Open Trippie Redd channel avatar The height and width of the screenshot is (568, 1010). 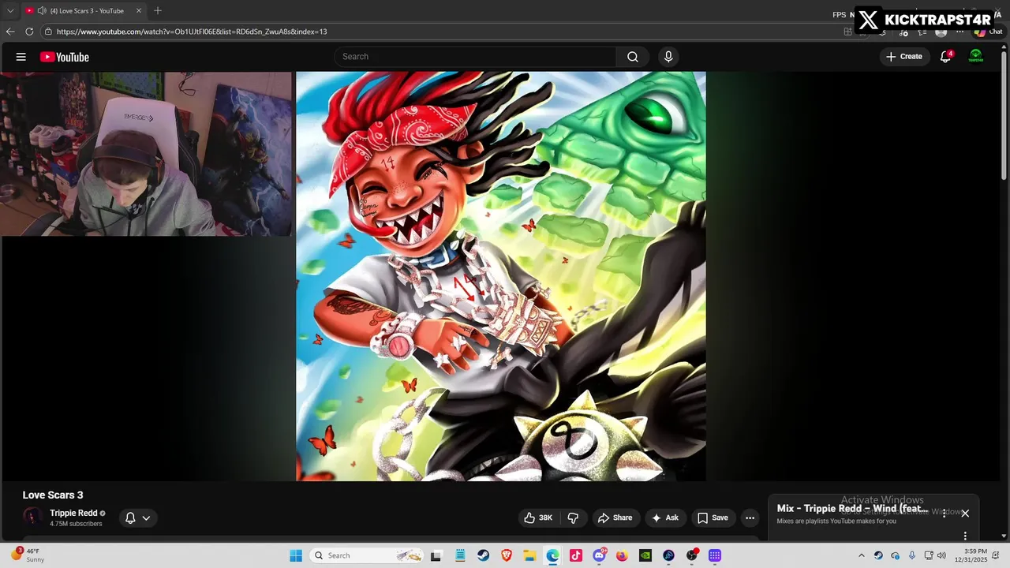32,518
